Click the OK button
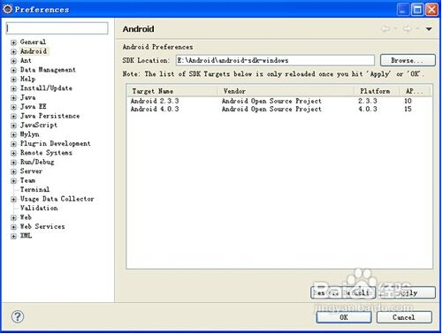Viewport: 443px width, 334px height. (x=344, y=317)
